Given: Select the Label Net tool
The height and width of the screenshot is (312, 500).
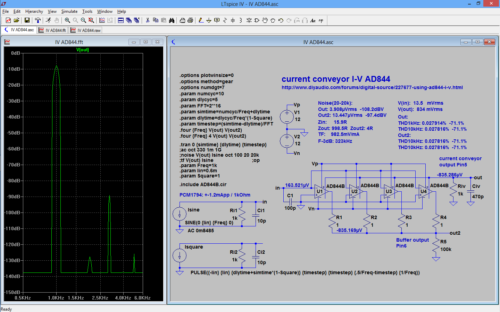Looking at the screenshot, I should [x=217, y=20].
